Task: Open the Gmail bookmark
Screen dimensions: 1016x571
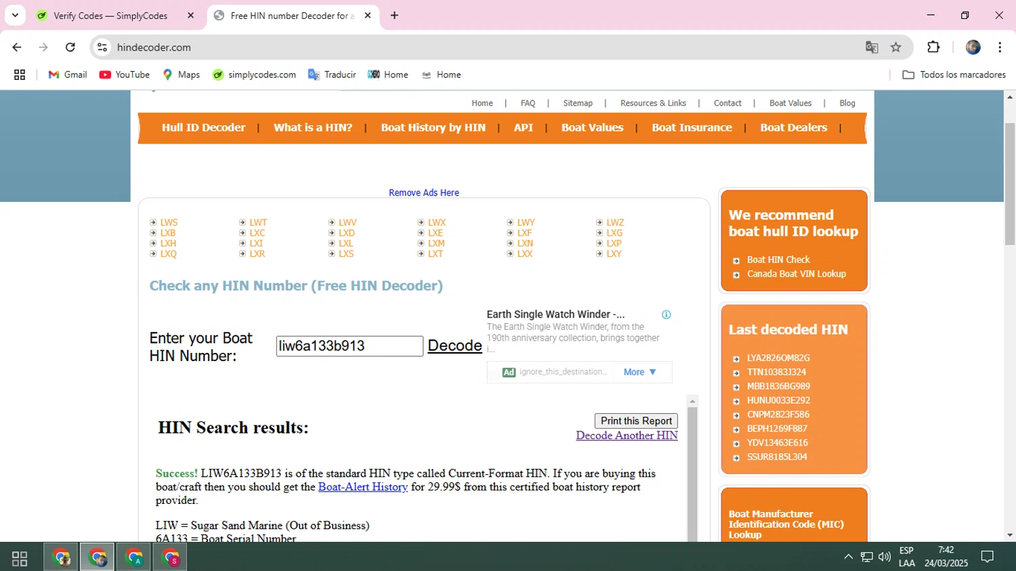Action: [68, 75]
